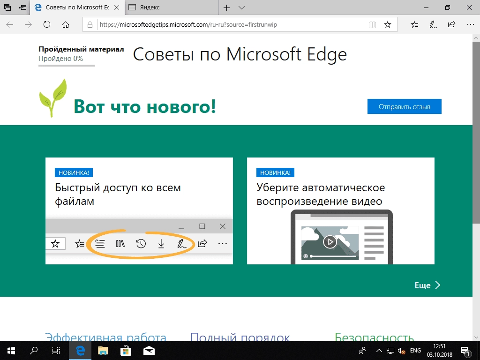The width and height of the screenshot is (480, 360).
Task: Open network status tray icon
Action: 390,351
